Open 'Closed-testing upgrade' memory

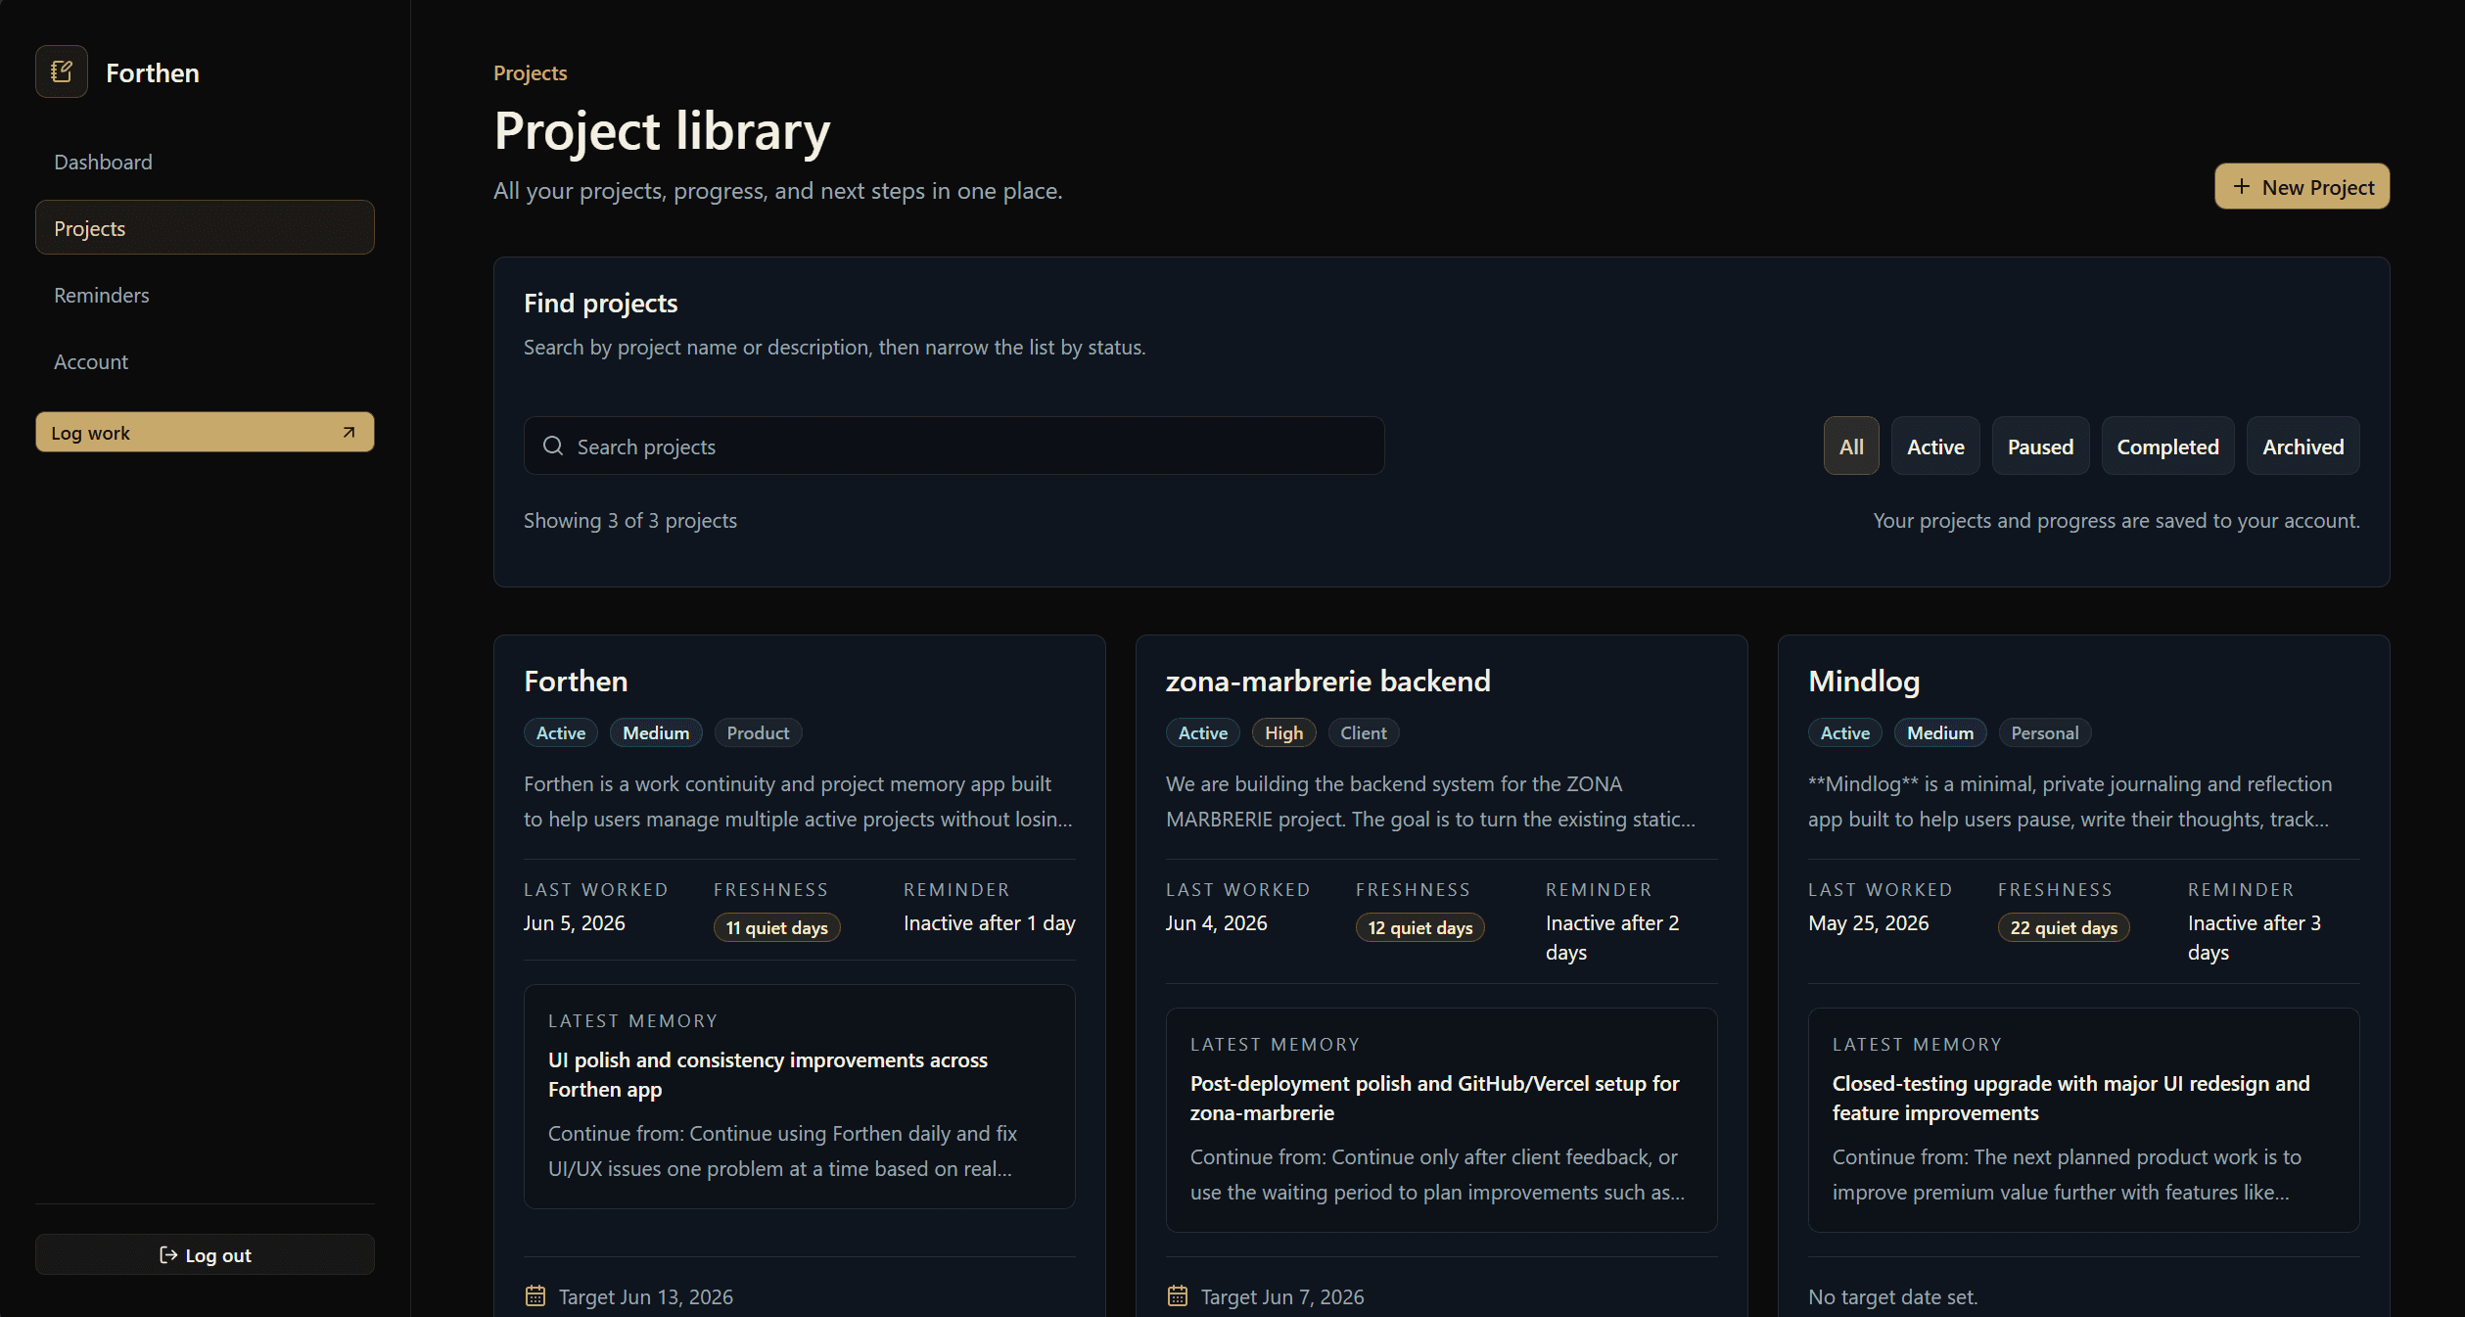point(2070,1098)
